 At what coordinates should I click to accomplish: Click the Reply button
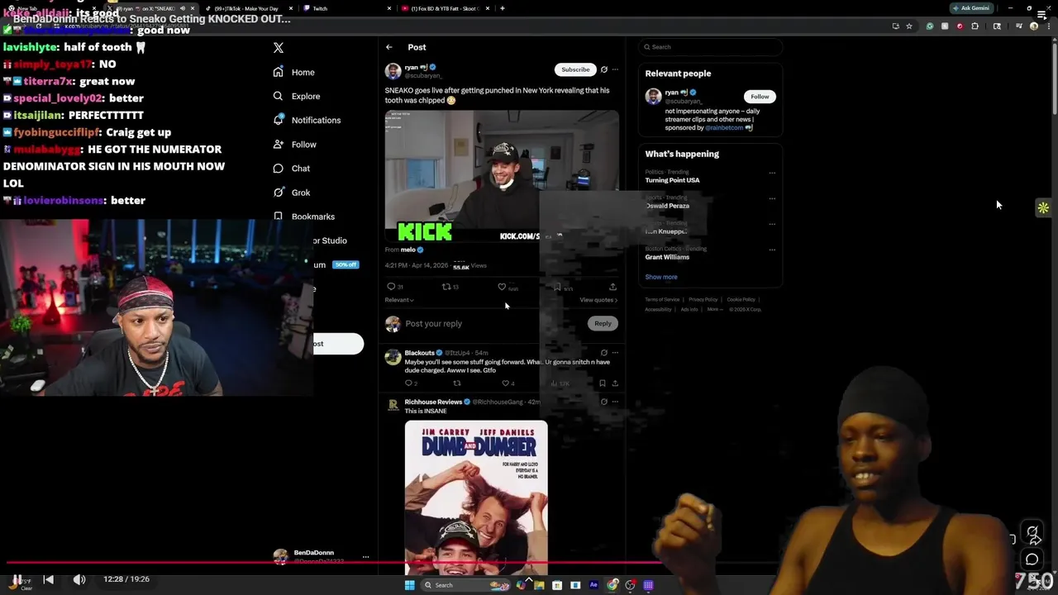tap(603, 324)
